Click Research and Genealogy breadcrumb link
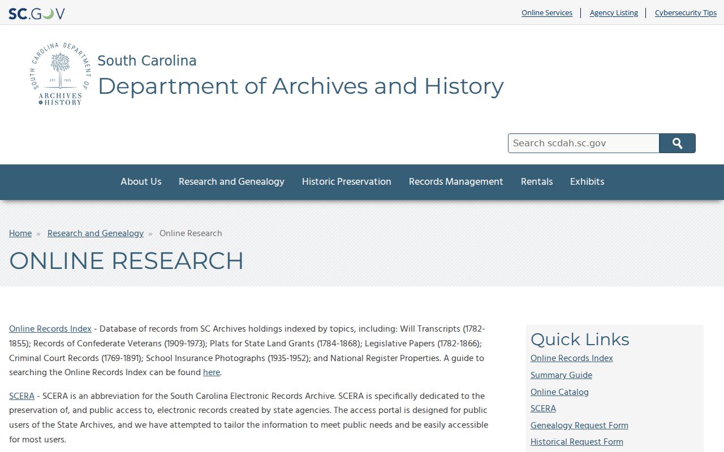The height and width of the screenshot is (452, 724). [96, 233]
